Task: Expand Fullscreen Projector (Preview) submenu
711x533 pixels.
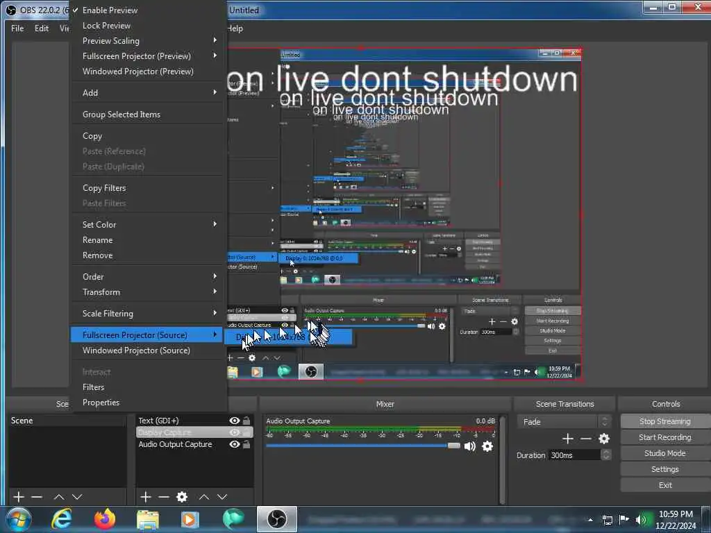Action: pos(149,56)
